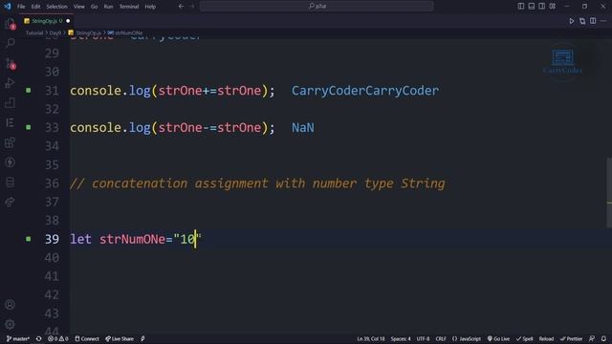
Task: Toggle breakpoint marker on line 31
Action: point(29,90)
